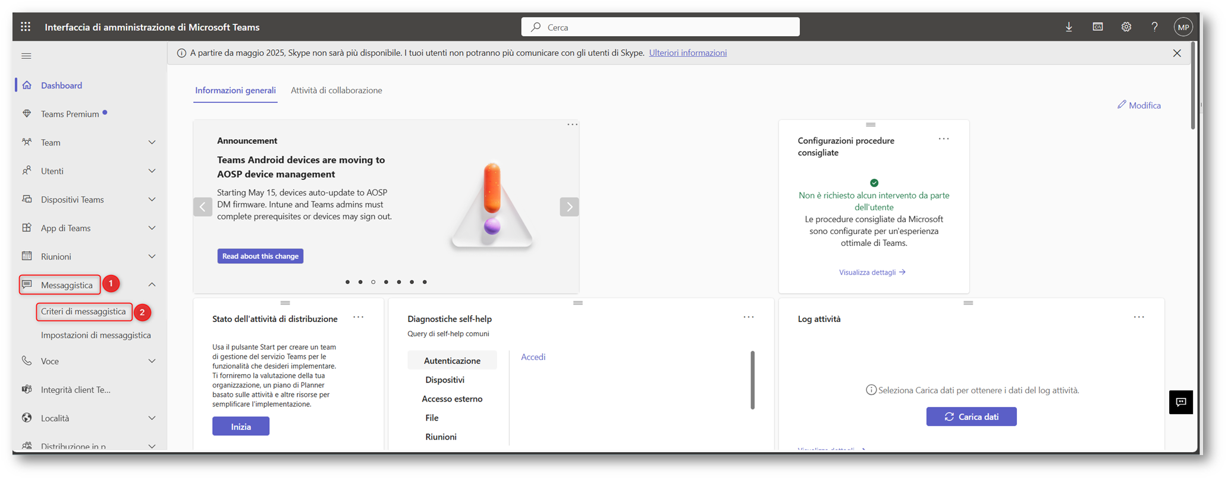Open Log attività ellipsis menu

[1139, 317]
